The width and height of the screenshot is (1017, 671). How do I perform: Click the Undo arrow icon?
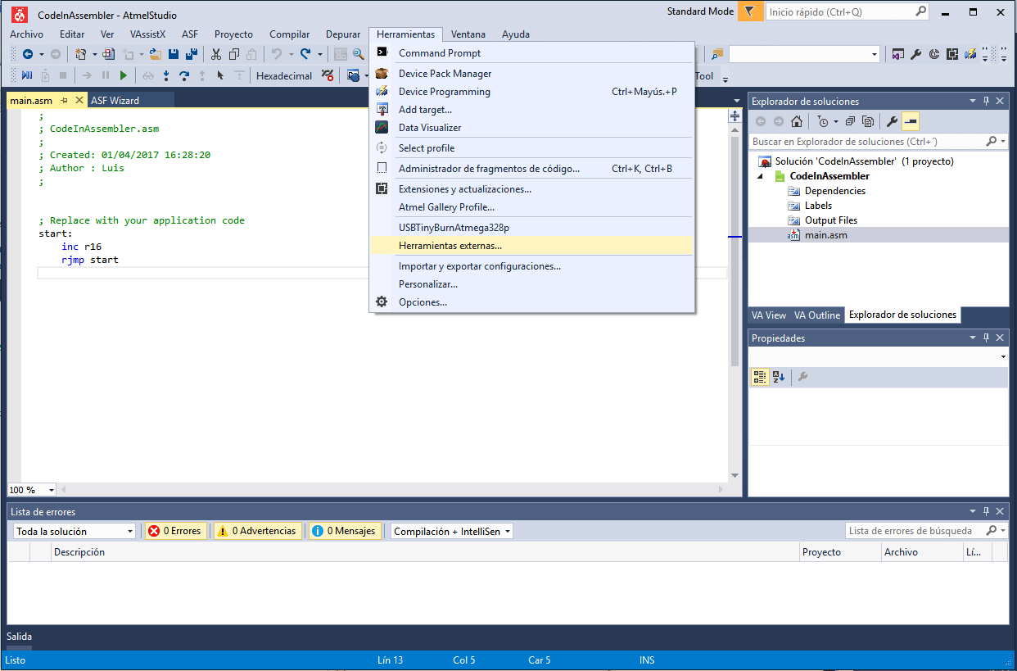[x=277, y=55]
